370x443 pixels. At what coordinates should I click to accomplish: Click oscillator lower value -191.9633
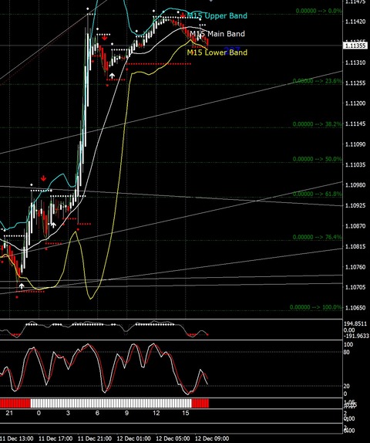(356, 336)
